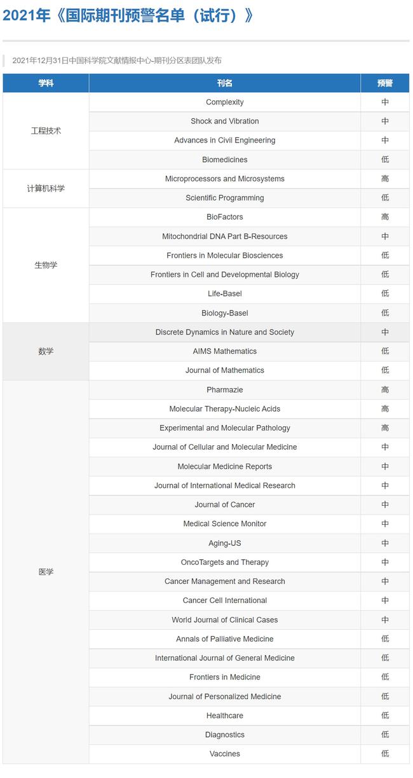Click the 医学 subject cell
Viewport: 413px width, 778px height.
(x=46, y=572)
